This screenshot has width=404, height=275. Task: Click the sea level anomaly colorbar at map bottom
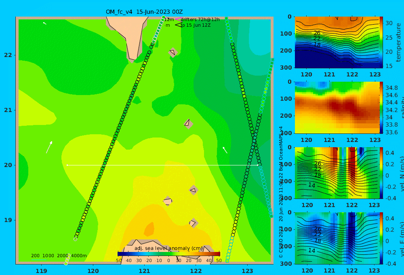[169, 254]
